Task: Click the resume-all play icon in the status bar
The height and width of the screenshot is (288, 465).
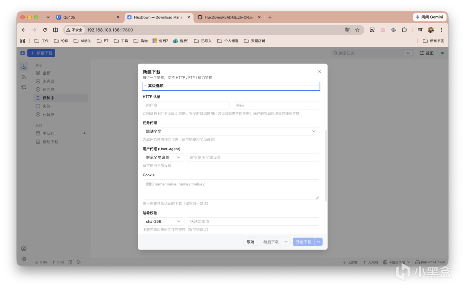Action: coord(78,262)
